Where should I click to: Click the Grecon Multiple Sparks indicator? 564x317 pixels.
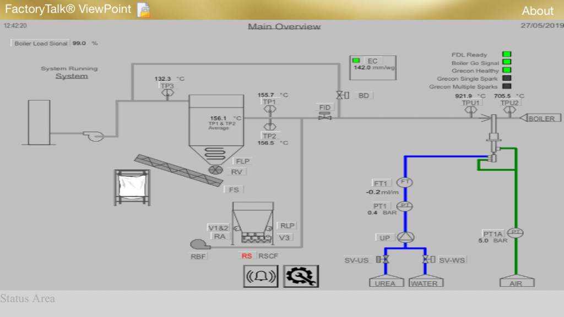coord(507,86)
